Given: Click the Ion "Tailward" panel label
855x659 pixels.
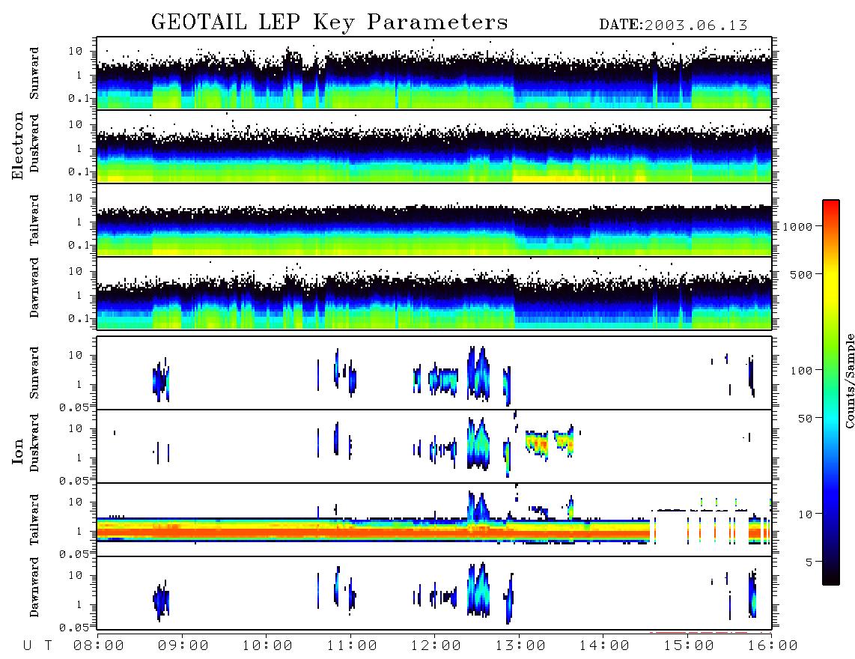Looking at the screenshot, I should 34,520.
